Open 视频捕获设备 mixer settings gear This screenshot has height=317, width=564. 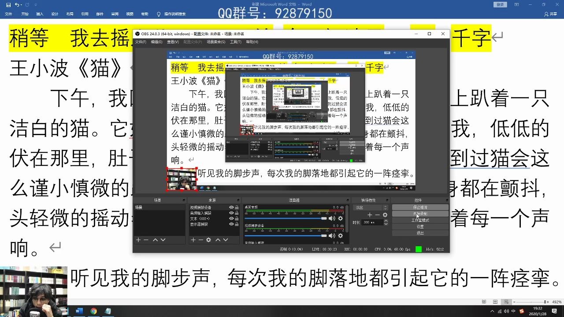[x=340, y=236]
